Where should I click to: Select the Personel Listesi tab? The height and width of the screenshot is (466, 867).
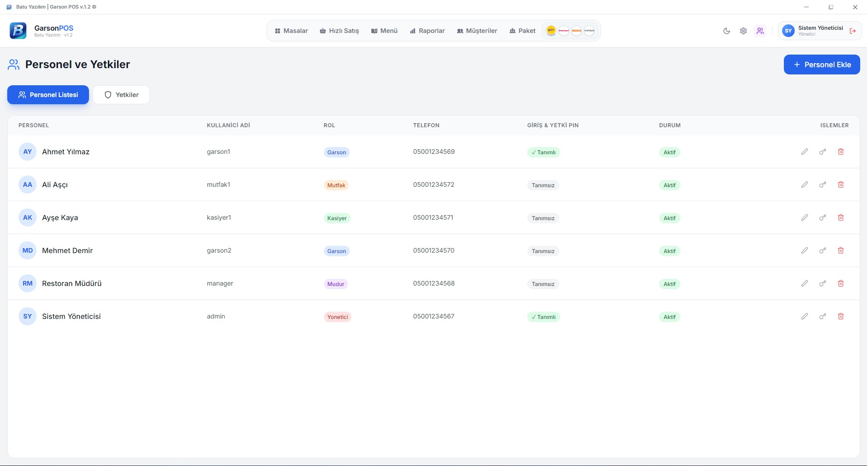click(48, 95)
